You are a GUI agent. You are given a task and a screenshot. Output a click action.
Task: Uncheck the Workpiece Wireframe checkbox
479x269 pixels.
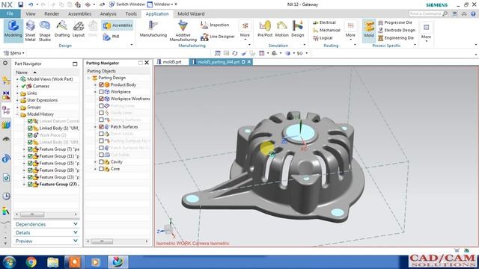(102, 99)
